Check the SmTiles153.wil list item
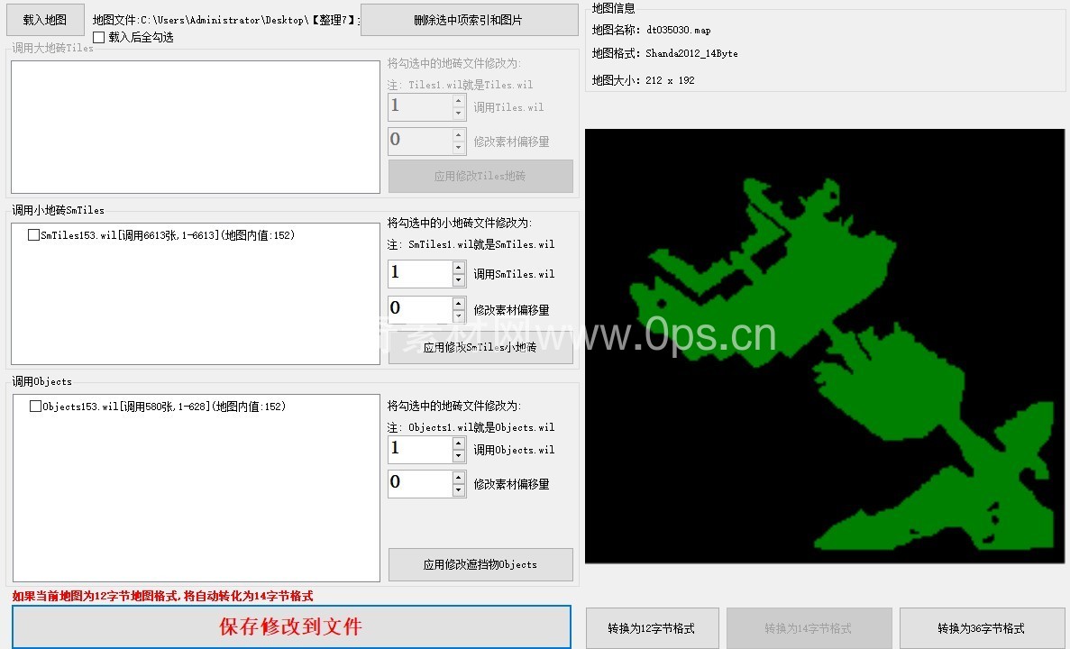 pyautogui.click(x=34, y=235)
